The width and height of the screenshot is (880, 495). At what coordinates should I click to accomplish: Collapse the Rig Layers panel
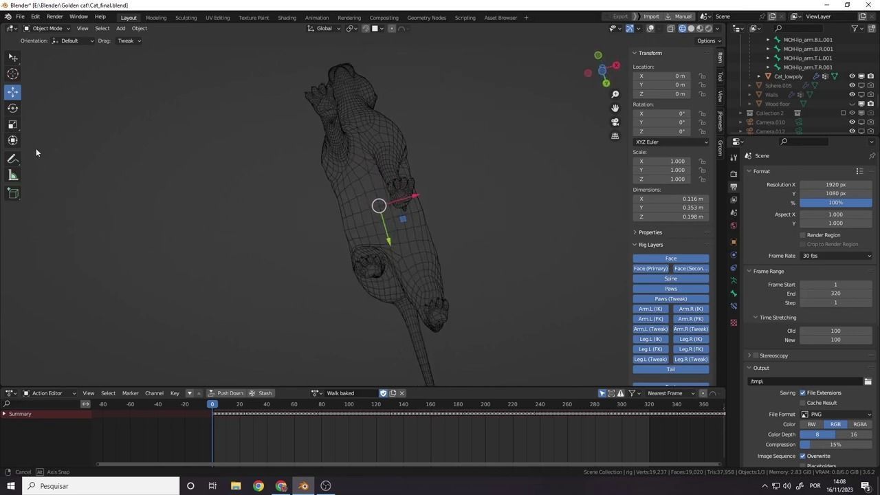pyautogui.click(x=650, y=245)
